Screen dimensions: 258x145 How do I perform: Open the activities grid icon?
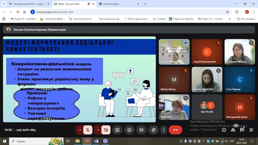(251, 130)
